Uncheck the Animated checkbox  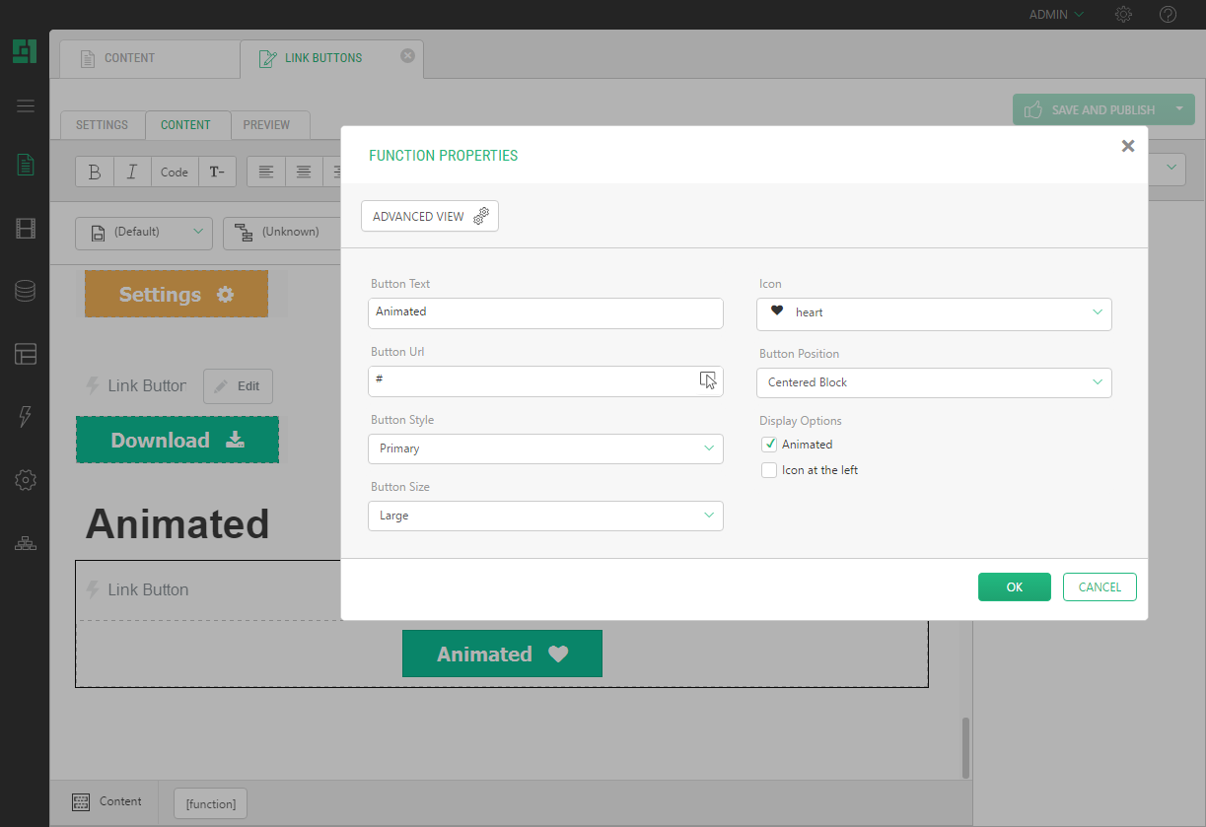click(769, 445)
